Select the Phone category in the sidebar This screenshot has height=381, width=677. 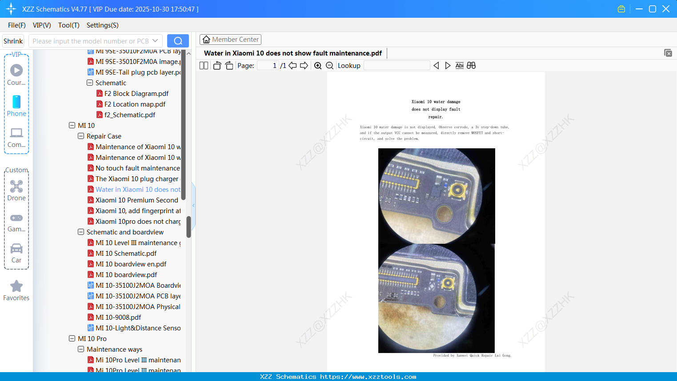click(x=16, y=106)
